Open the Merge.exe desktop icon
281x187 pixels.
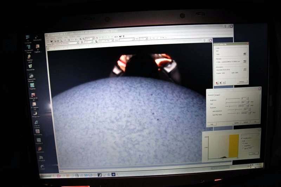coord(35,114)
